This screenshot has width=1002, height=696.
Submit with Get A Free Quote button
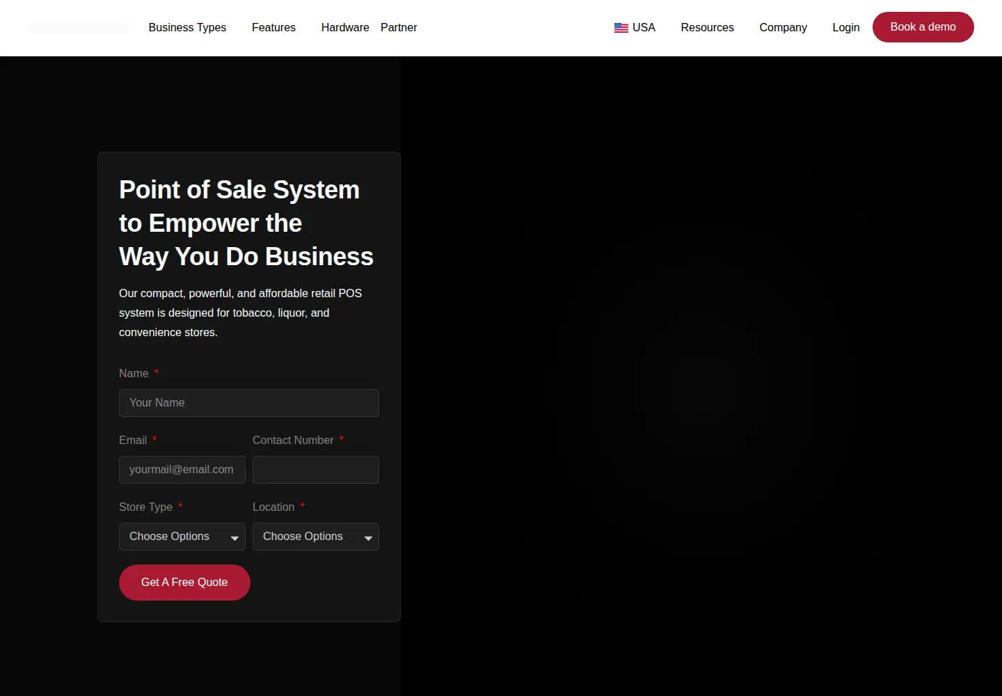(x=184, y=583)
